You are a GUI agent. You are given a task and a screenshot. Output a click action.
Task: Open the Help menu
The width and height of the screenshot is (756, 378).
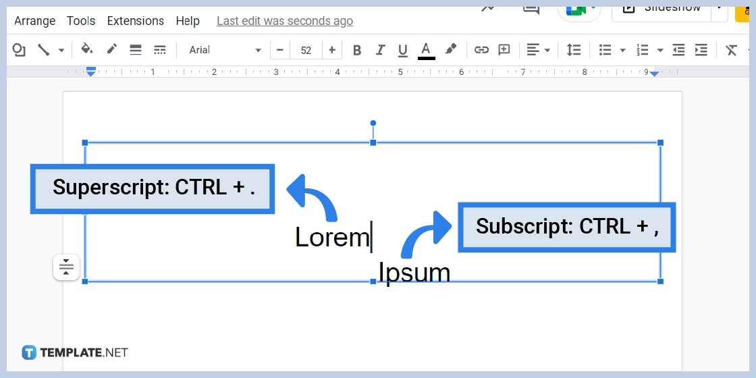coord(188,21)
